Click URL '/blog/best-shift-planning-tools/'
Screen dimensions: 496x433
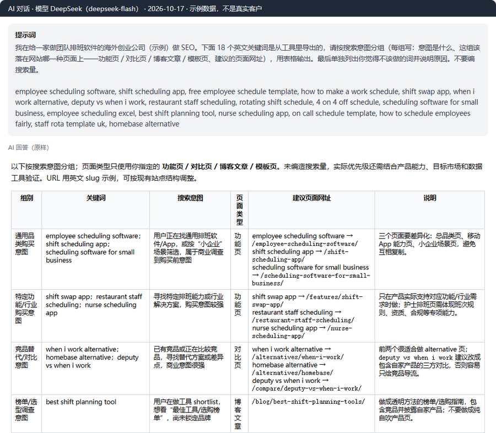click(x=309, y=402)
